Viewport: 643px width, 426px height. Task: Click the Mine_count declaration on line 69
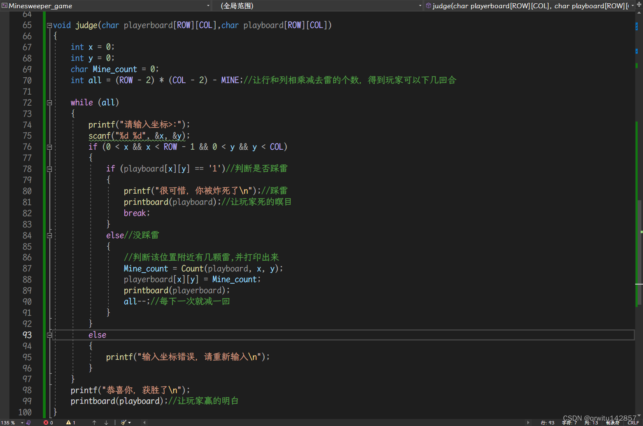[114, 69]
